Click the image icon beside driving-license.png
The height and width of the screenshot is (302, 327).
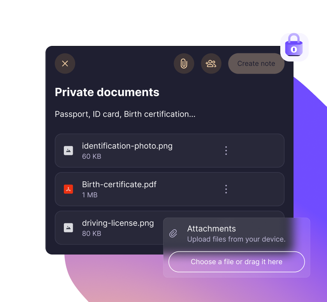click(x=69, y=228)
